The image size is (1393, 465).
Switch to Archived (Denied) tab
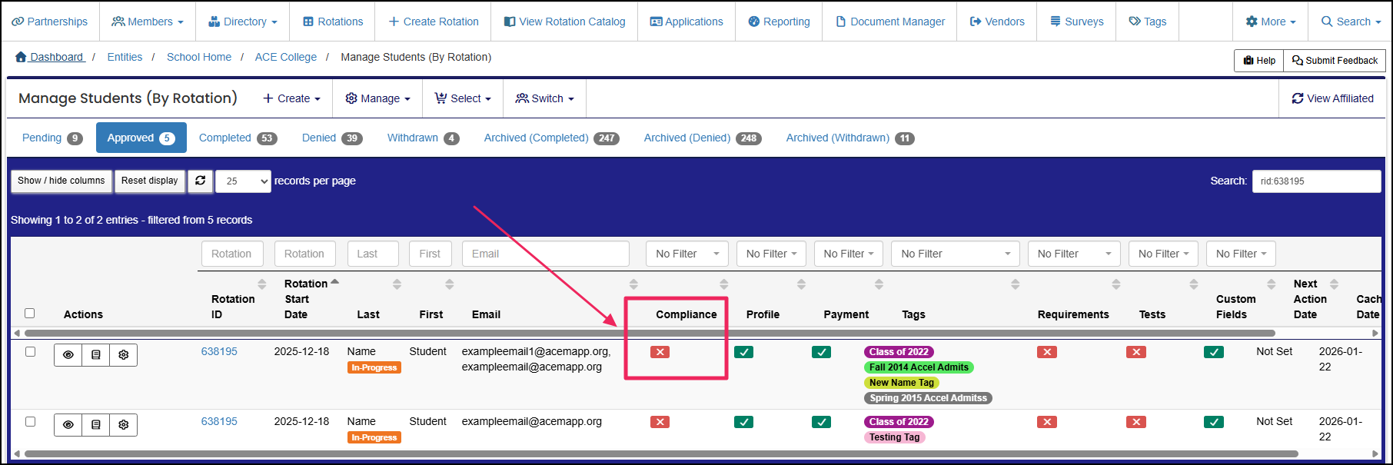703,138
